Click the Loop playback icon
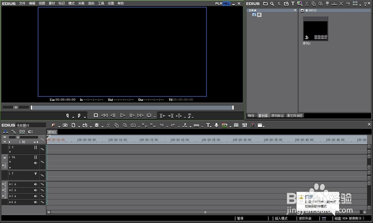 click(x=149, y=115)
